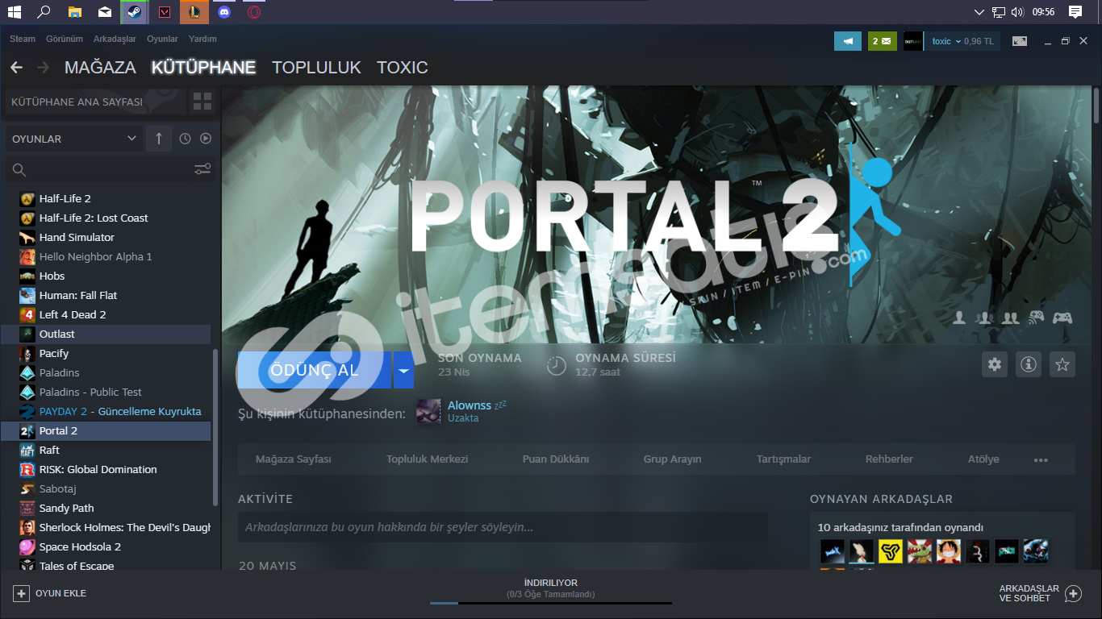
Task: Click the ÖDÜNÇ AL borrow button
Action: pos(315,371)
